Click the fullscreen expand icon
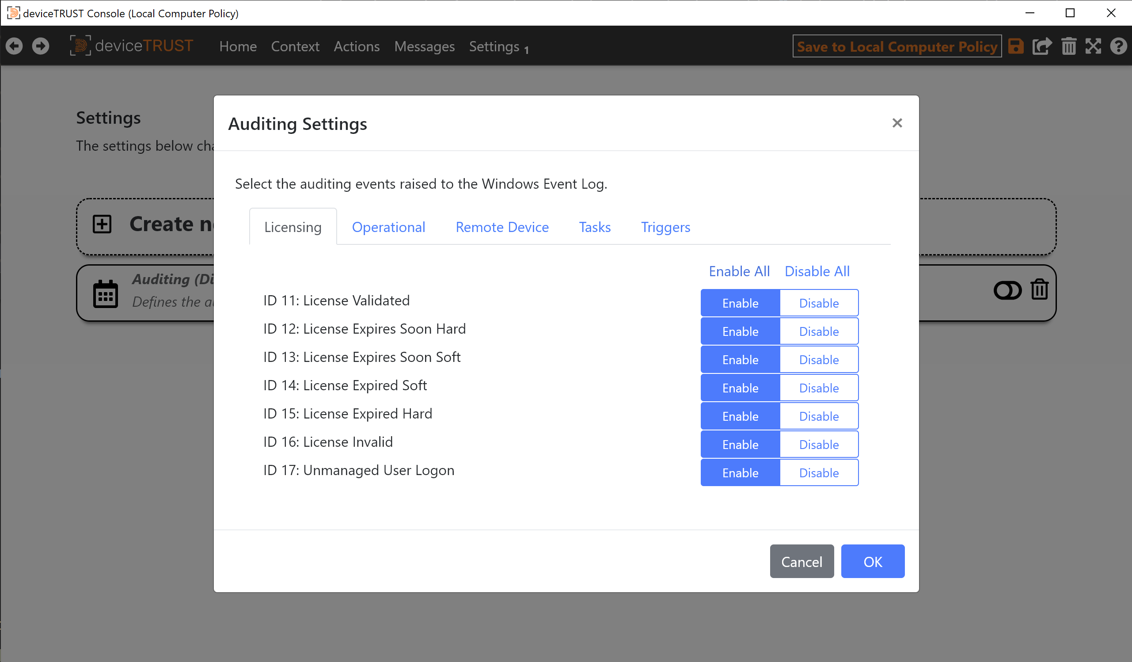Screen dimensions: 1132x662 click(x=1094, y=46)
